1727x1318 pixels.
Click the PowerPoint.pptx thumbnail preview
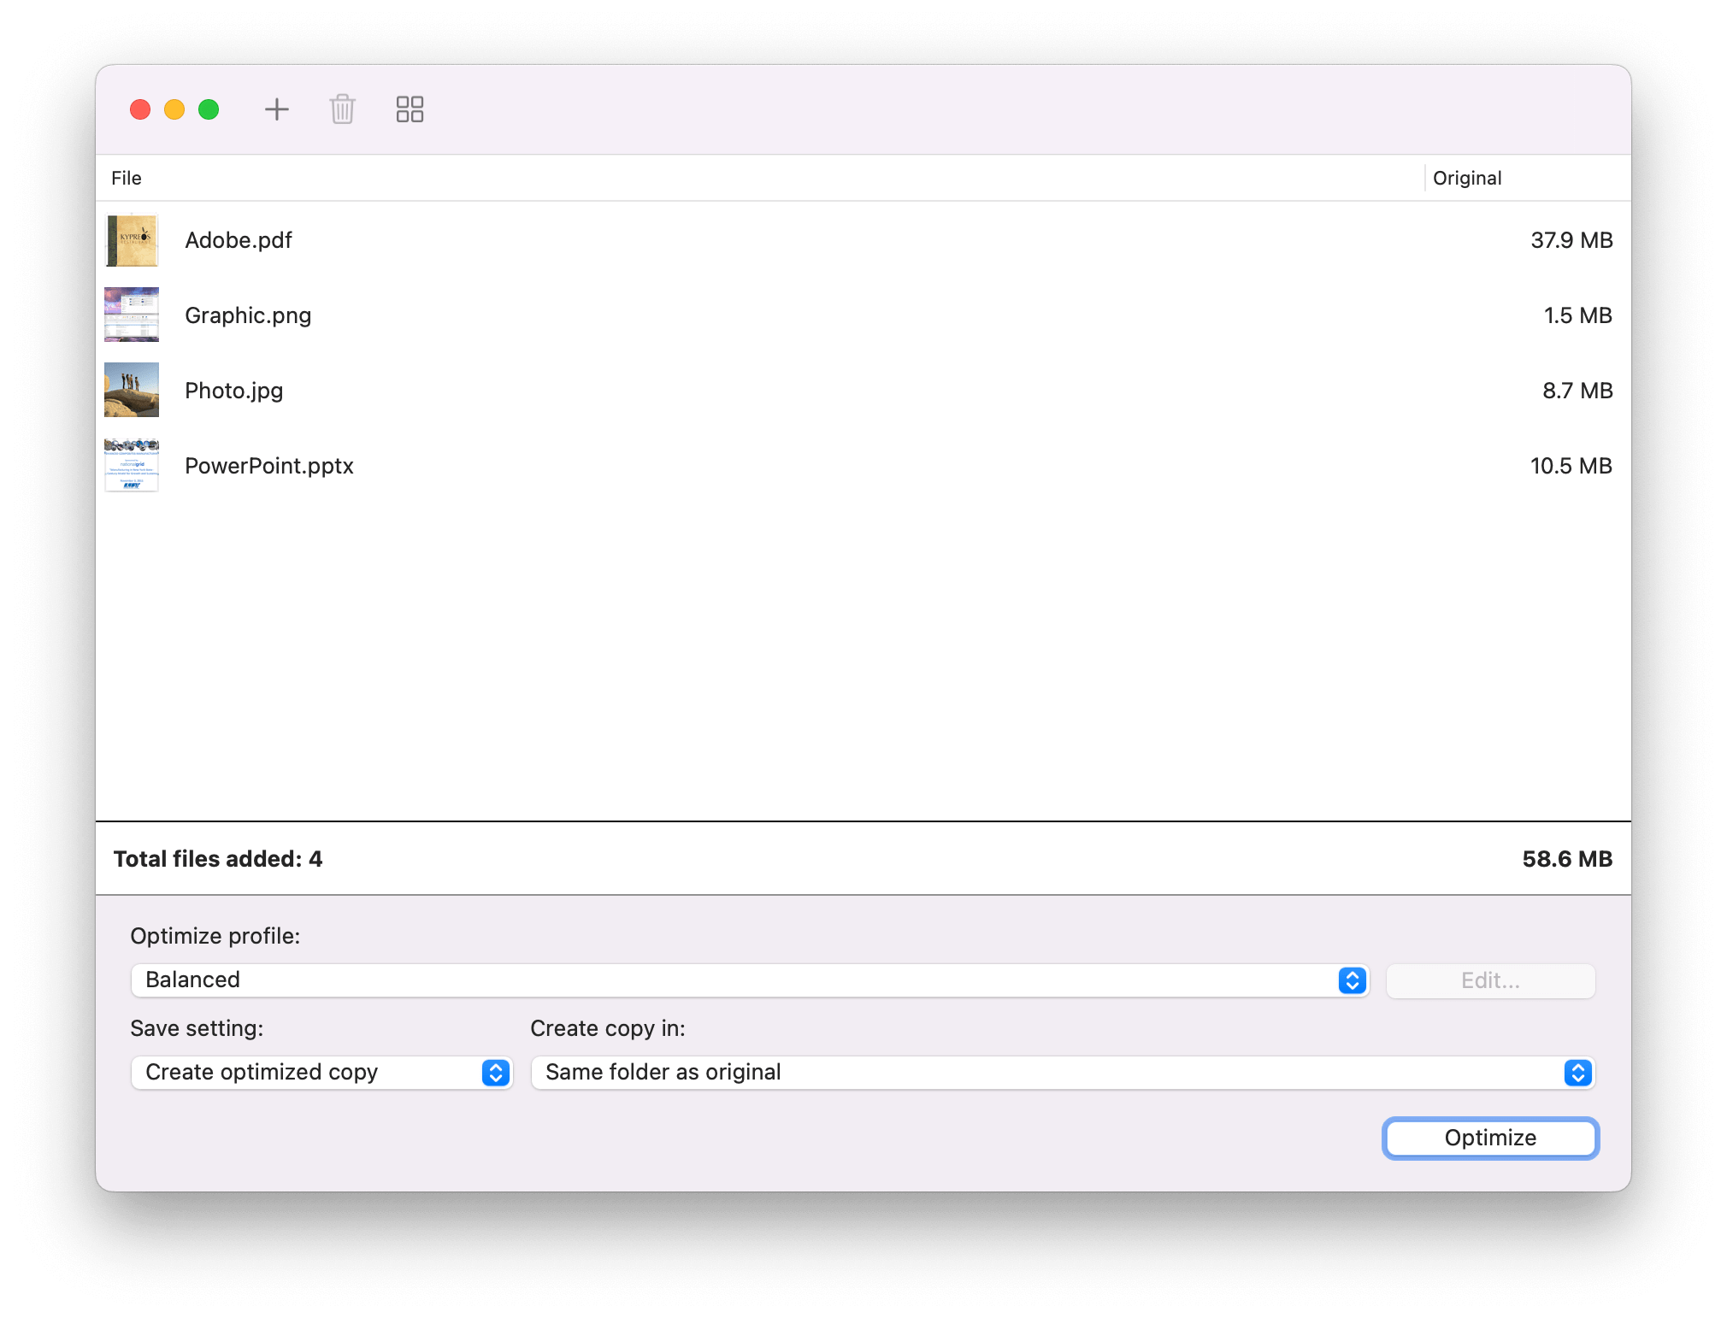(x=131, y=465)
